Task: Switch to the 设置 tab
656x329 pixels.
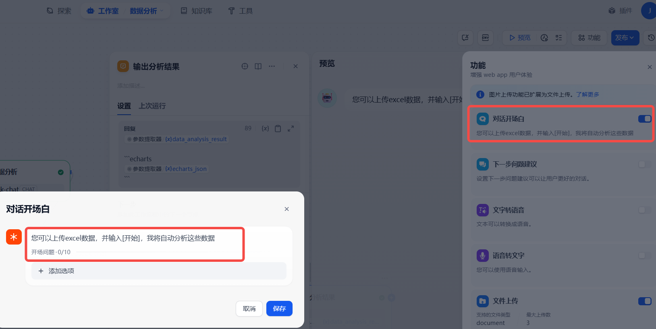Action: [124, 106]
